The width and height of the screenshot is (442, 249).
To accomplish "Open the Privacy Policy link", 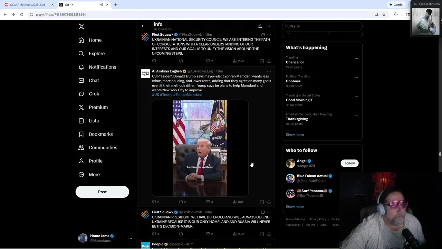I will click(x=318, y=219).
